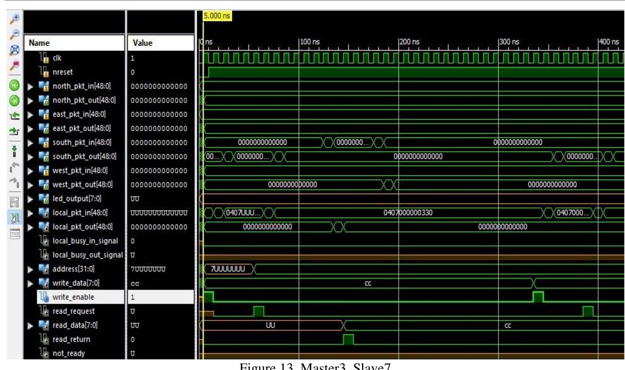The width and height of the screenshot is (625, 370).
Task: Expand the address[31:0] bus
Action: tap(30, 269)
